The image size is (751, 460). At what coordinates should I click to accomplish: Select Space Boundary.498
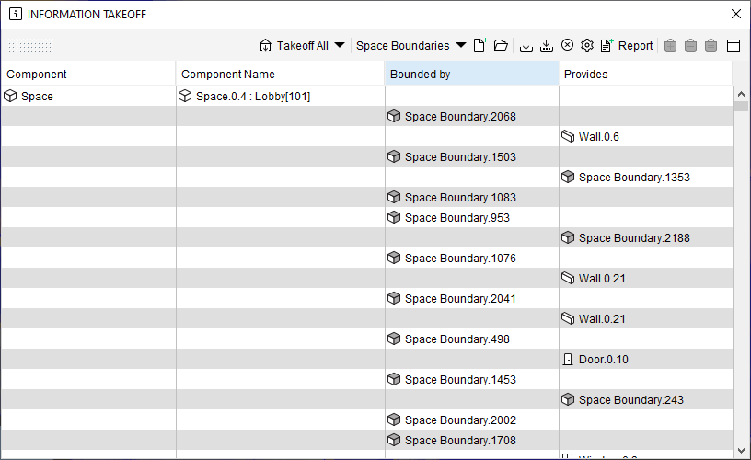(456, 339)
